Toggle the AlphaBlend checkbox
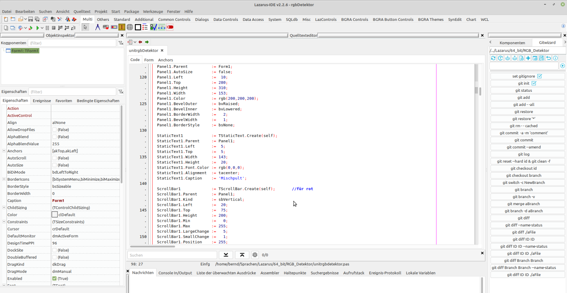Image resolution: width=567 pixels, height=293 pixels. [x=54, y=137]
